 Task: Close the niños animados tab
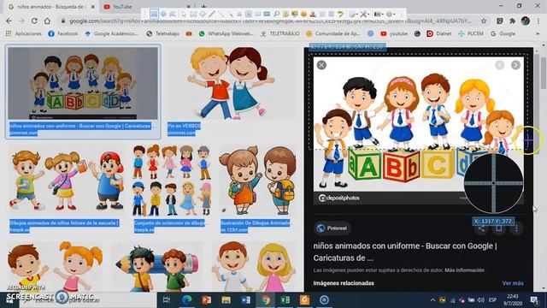pos(93,7)
